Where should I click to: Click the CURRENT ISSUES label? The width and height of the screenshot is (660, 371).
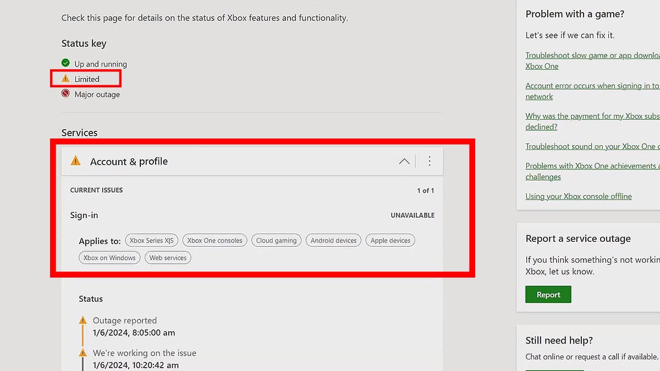click(96, 190)
